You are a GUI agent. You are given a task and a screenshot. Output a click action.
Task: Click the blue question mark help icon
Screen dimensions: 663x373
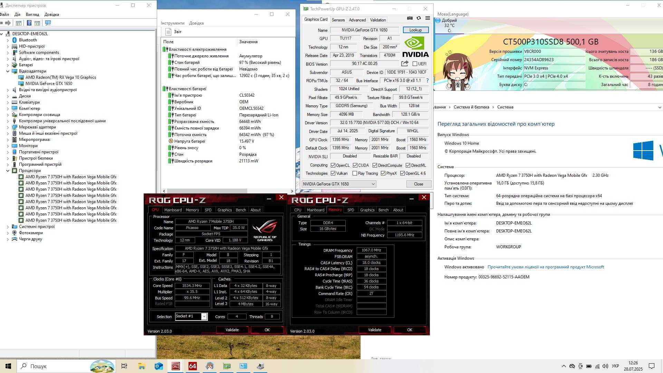tap(29, 23)
